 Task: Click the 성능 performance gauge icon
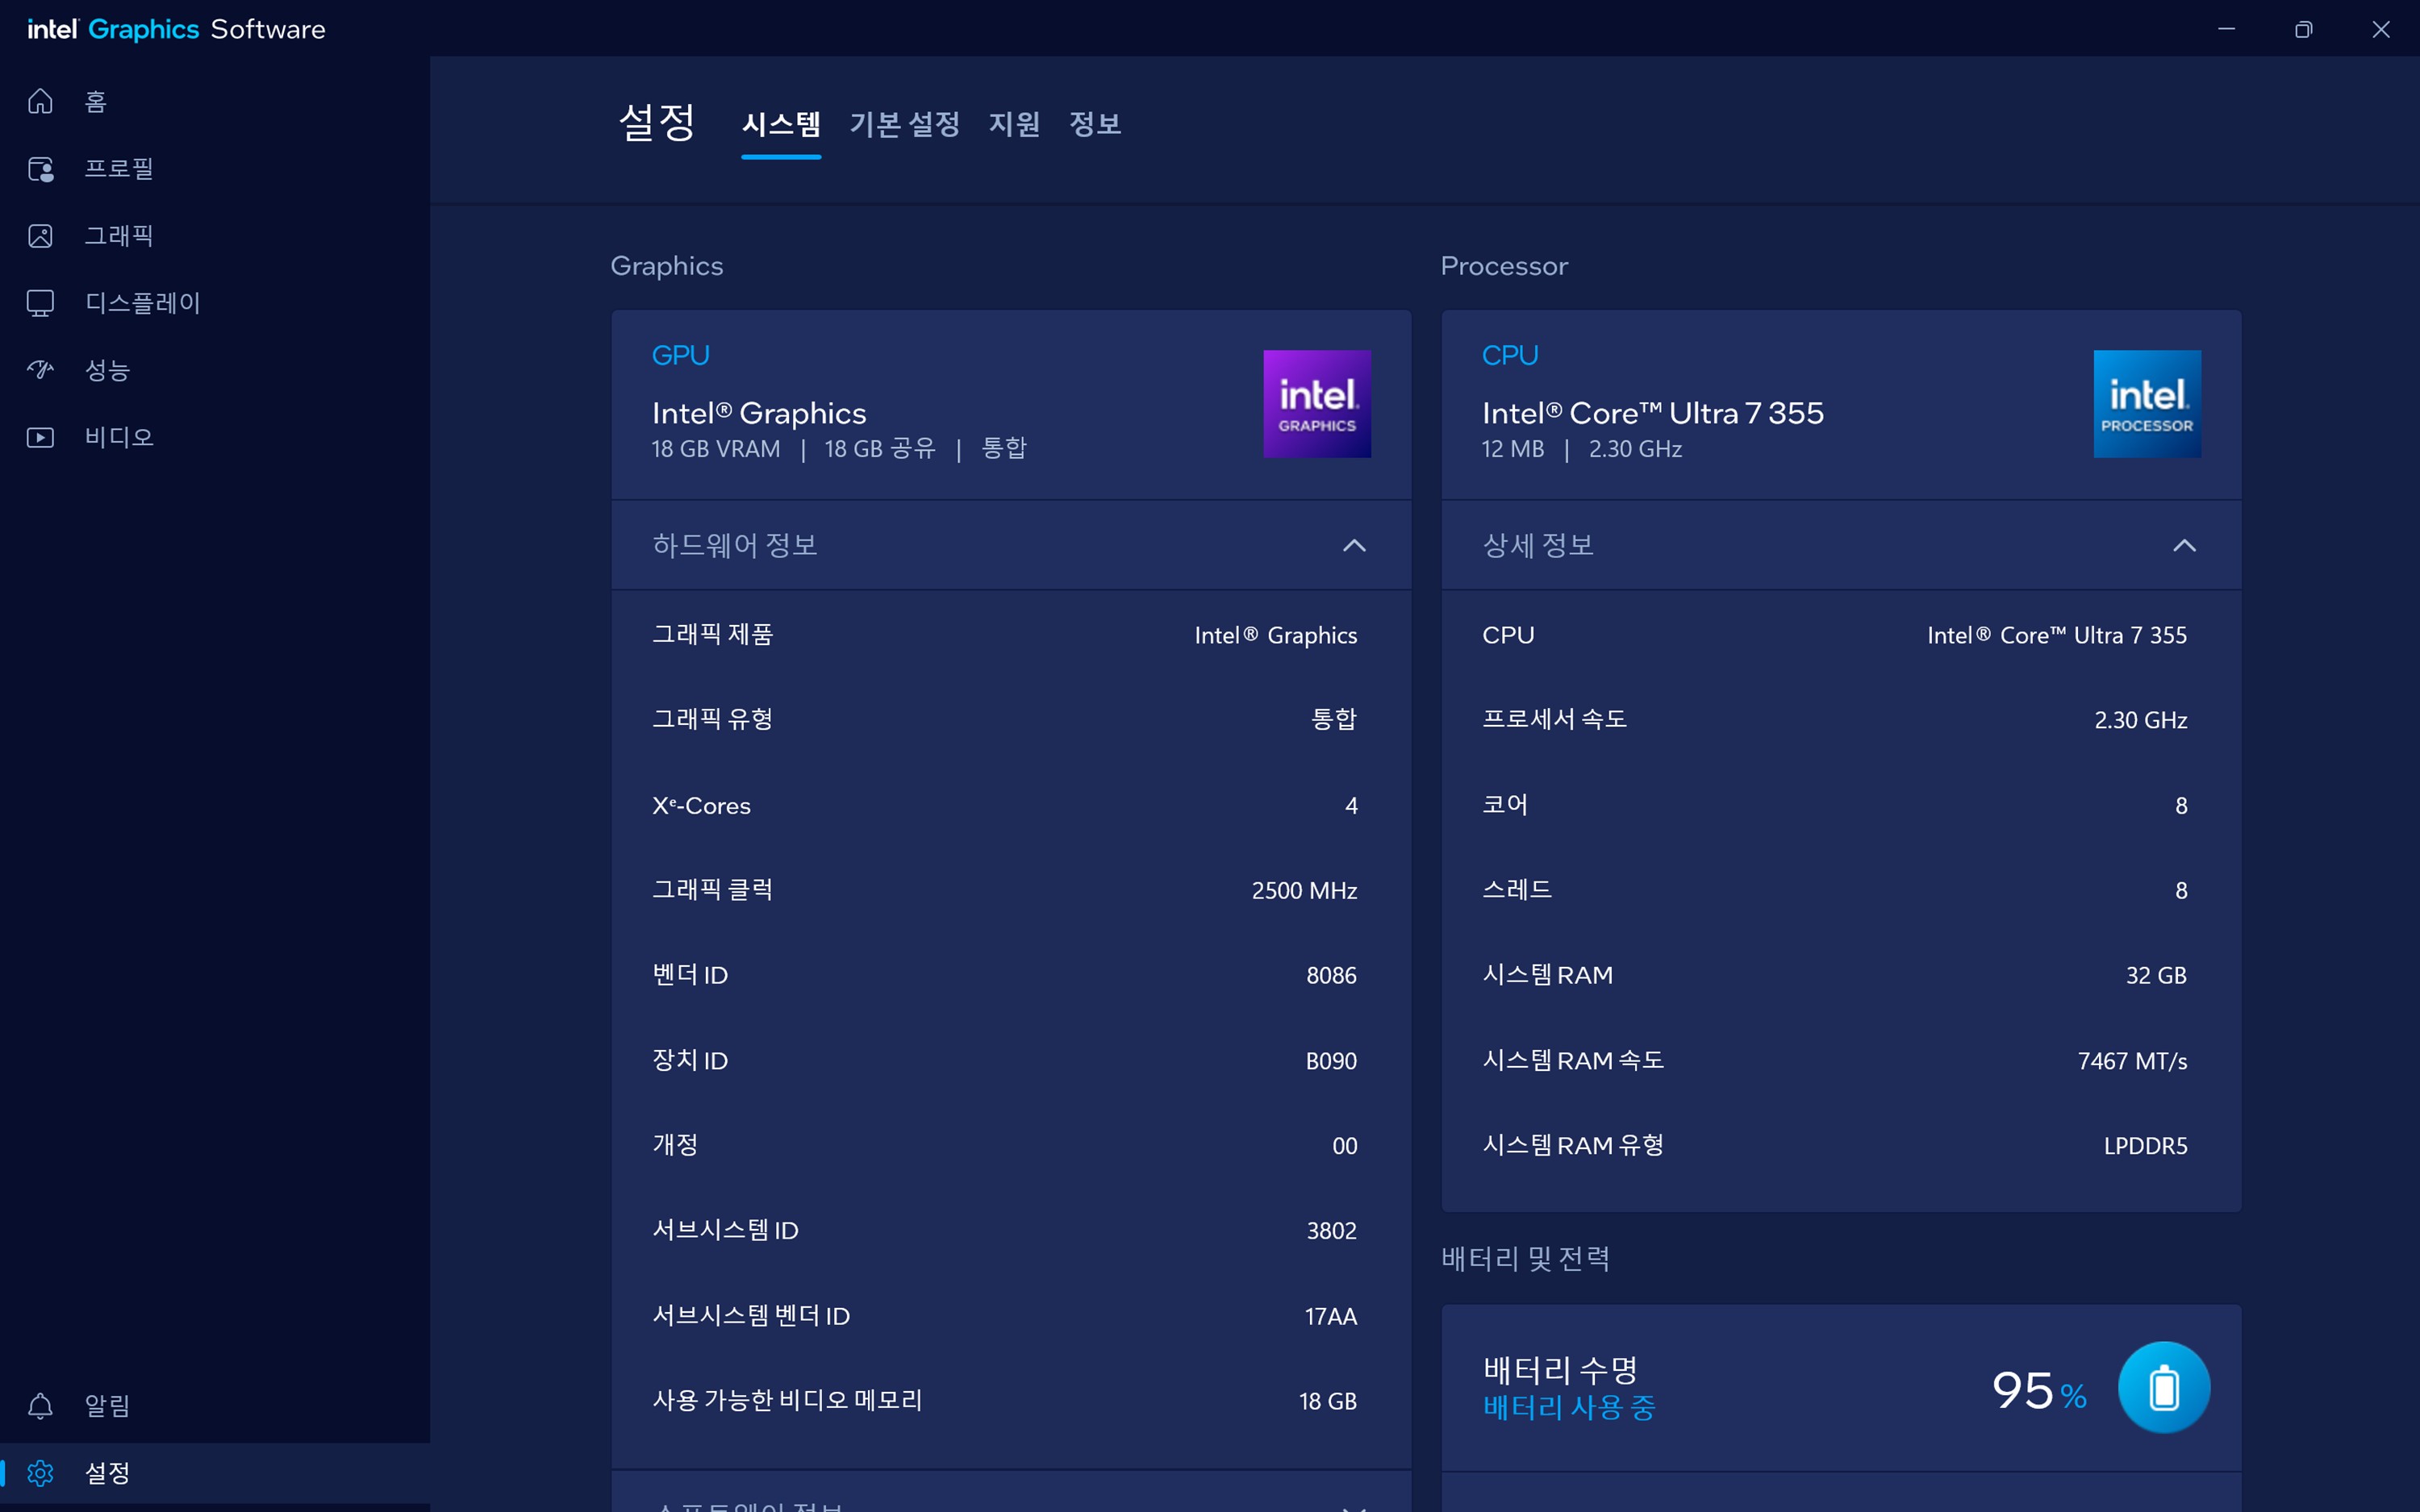[40, 370]
